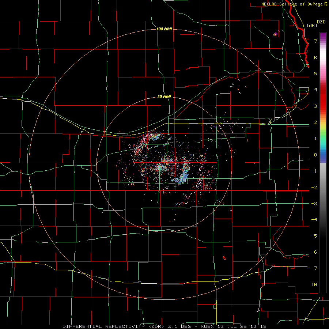Viewport: 329px width, 329px height.
Task: Click the scale value 7
Action: pyautogui.click(x=315, y=41)
